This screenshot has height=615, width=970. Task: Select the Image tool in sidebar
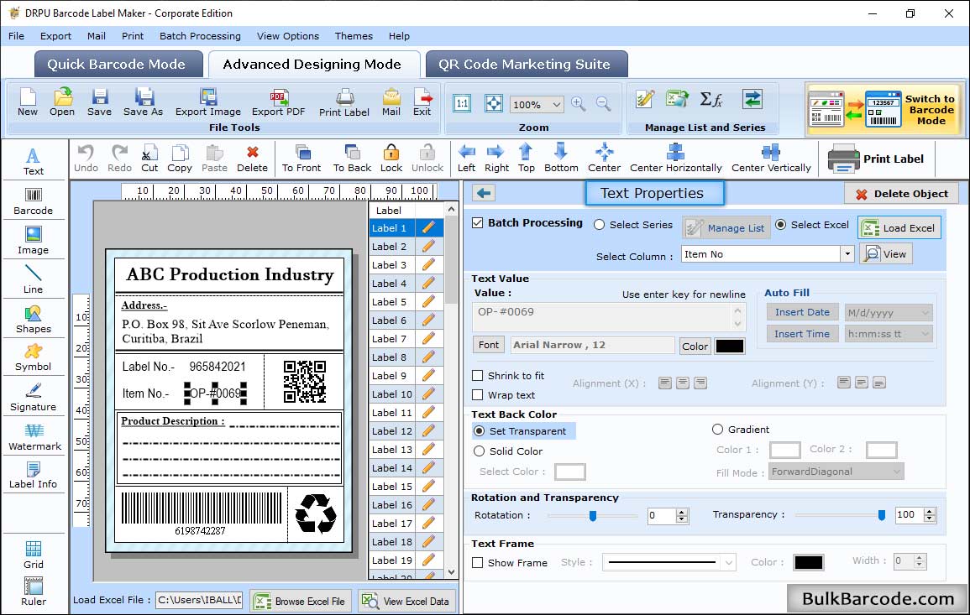[33, 241]
